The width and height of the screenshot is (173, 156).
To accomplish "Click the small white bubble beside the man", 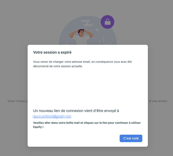I will tap(97, 30).
